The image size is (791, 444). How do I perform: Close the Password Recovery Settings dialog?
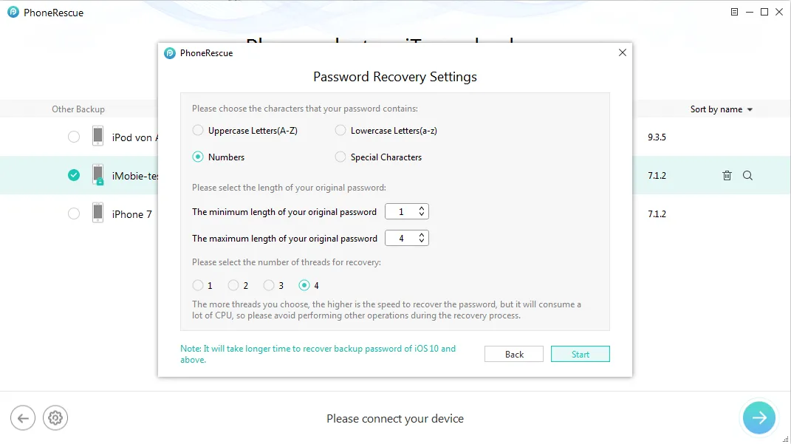(623, 52)
